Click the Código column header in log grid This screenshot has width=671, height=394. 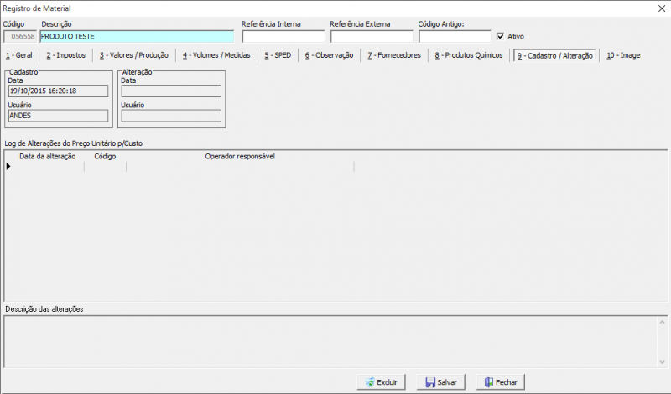pos(106,157)
